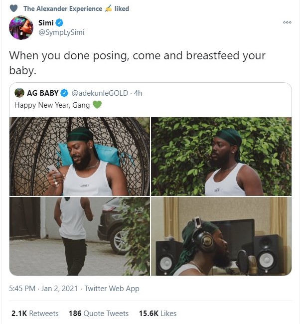Open studio photo with headphones
The width and height of the screenshot is (300, 324).
pos(221,236)
